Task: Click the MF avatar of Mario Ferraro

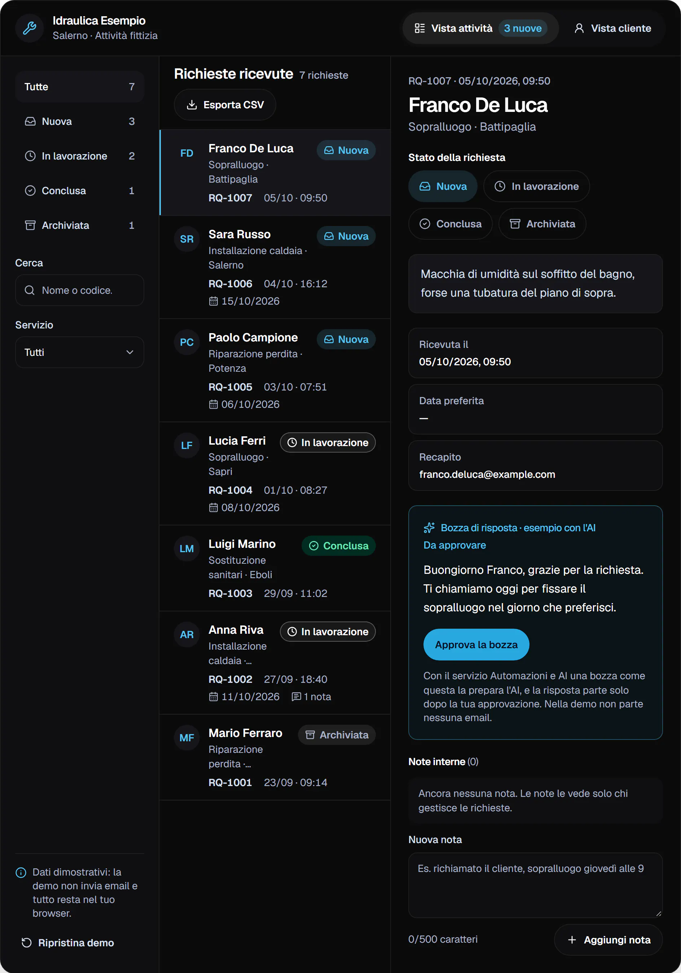Action: click(x=187, y=738)
